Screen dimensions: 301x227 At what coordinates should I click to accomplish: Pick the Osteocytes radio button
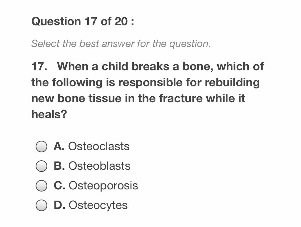(41, 205)
